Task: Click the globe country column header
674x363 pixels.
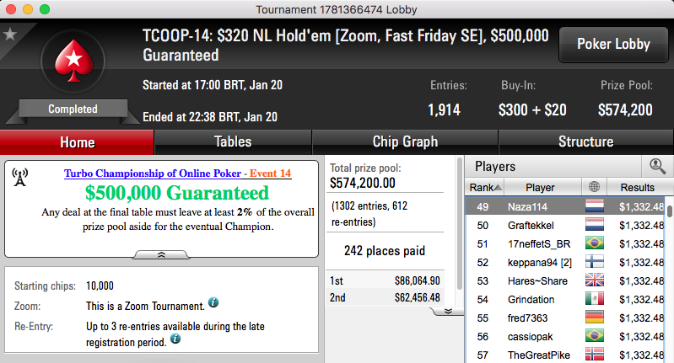Action: pyautogui.click(x=594, y=187)
